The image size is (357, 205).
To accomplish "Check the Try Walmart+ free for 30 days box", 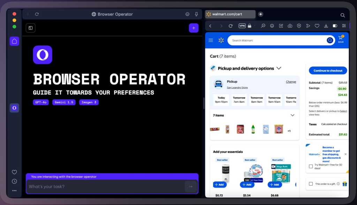I will (310, 166).
